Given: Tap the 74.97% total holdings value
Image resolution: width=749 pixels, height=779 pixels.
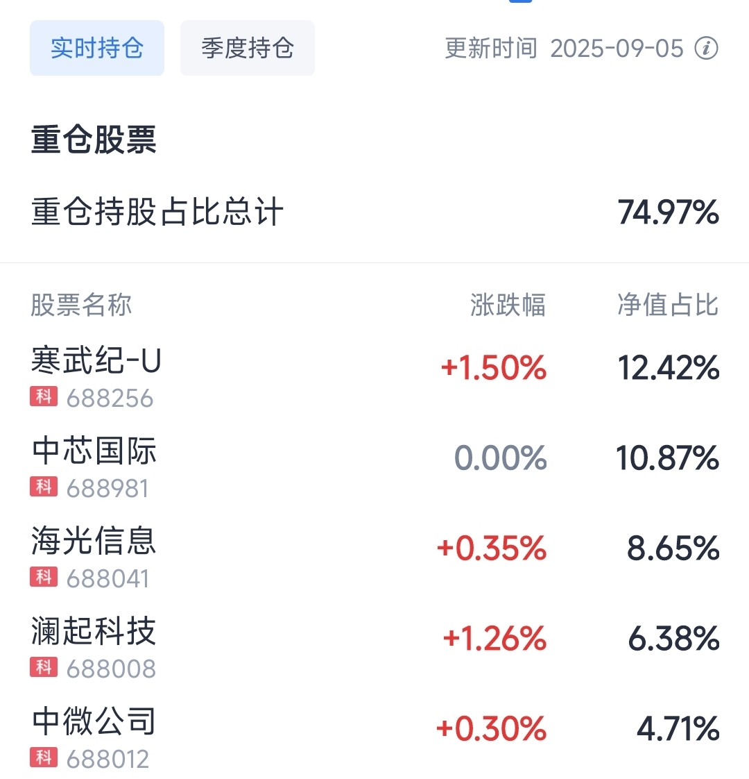Looking at the screenshot, I should click(x=668, y=212).
